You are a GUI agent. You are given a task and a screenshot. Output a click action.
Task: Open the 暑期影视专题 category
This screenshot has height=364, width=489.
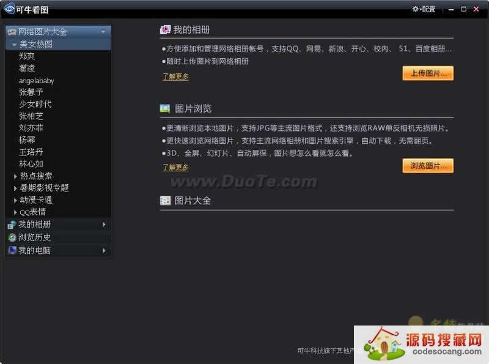click(x=44, y=188)
